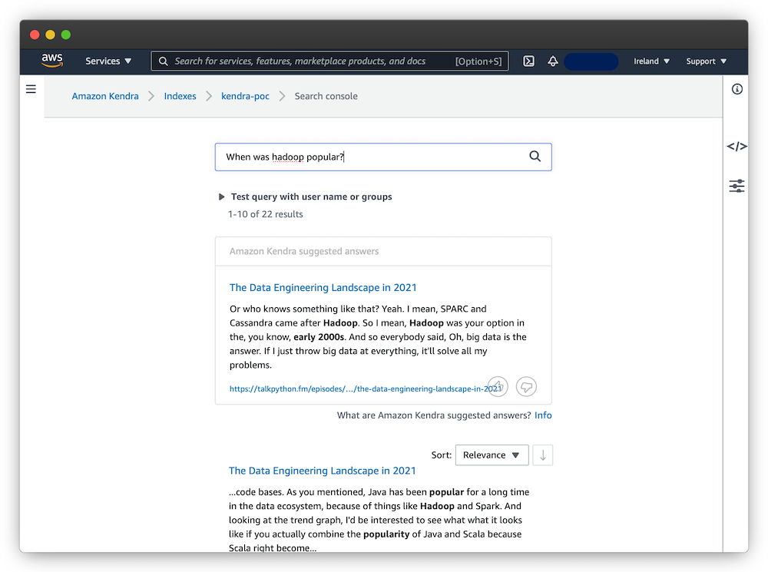The image size is (768, 572).
Task: Open the Support dropdown menu
Action: [706, 61]
